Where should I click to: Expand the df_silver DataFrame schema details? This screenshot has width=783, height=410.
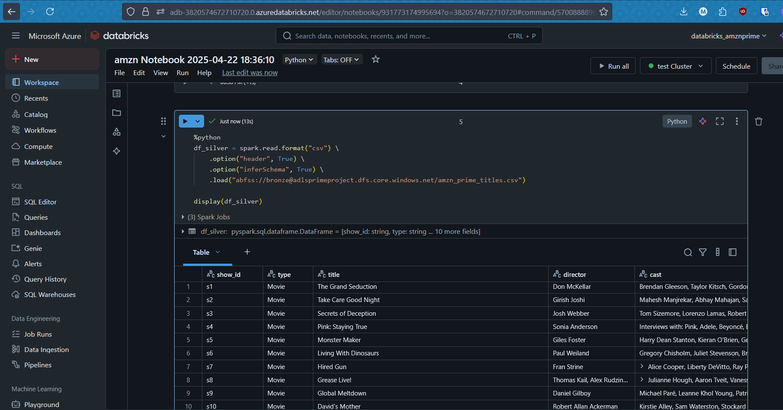click(183, 231)
